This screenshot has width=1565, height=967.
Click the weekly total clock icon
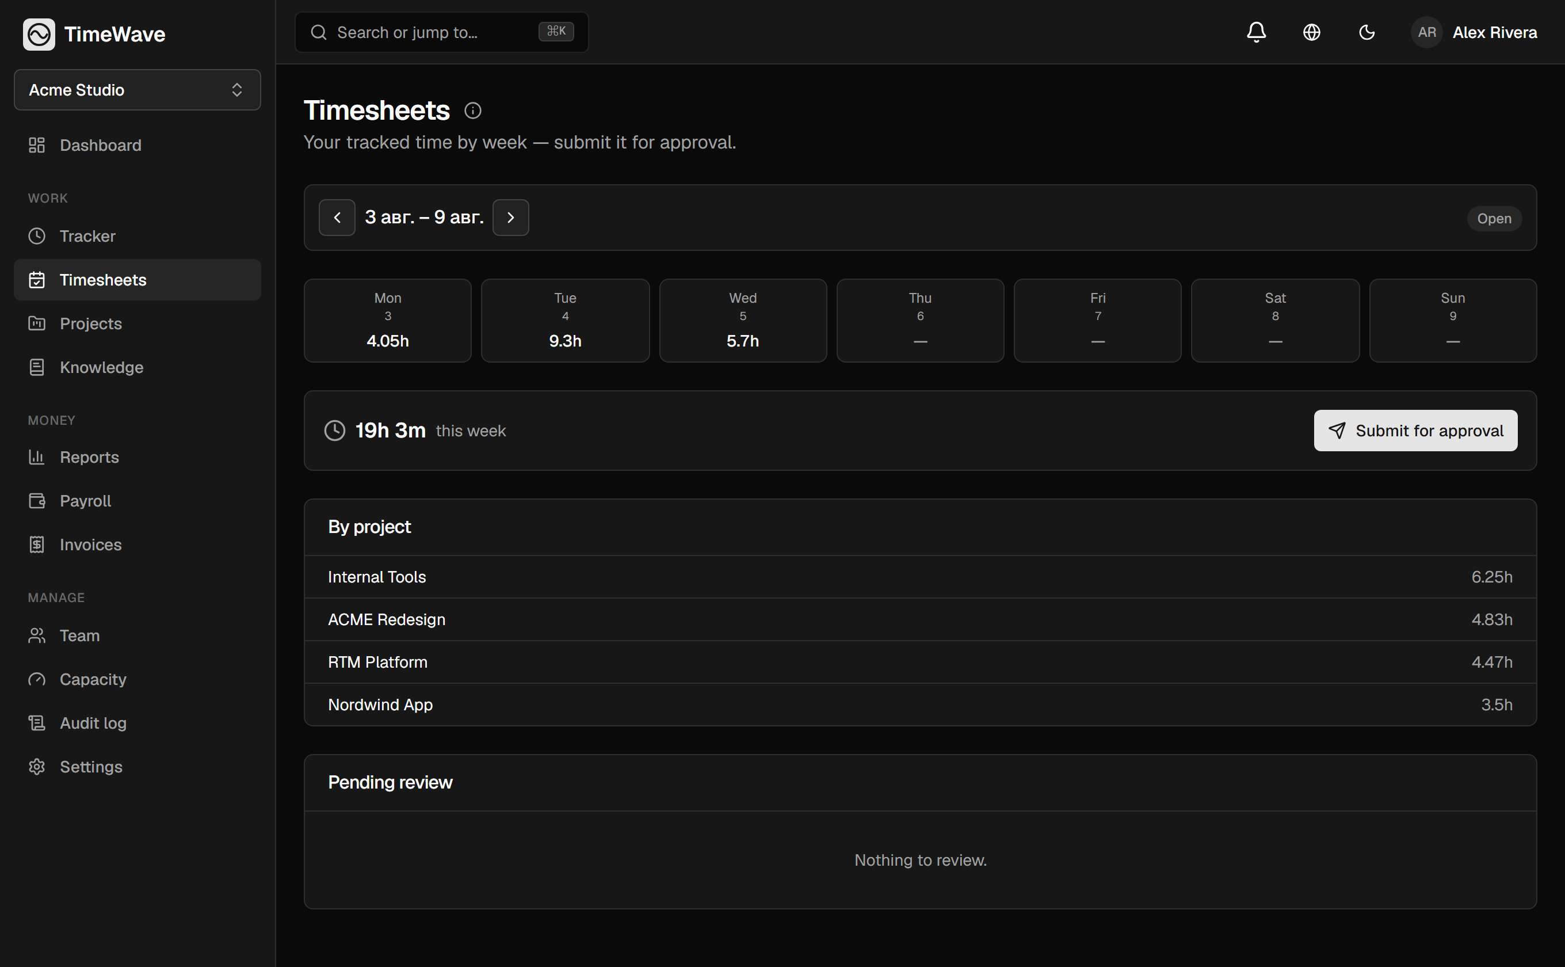tap(334, 431)
